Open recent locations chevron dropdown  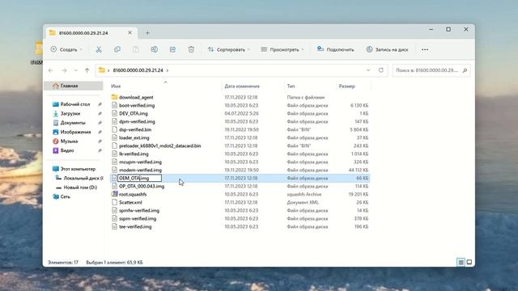click(75, 70)
